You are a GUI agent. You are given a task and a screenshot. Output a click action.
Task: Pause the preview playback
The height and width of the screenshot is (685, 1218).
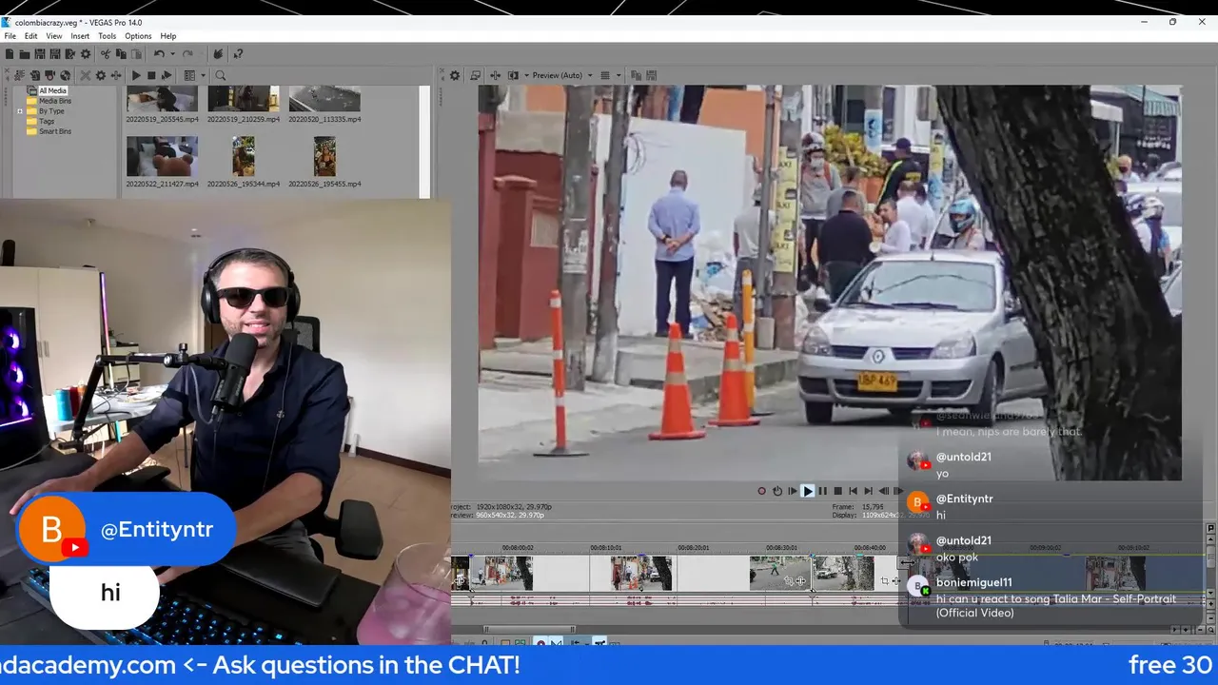click(823, 491)
